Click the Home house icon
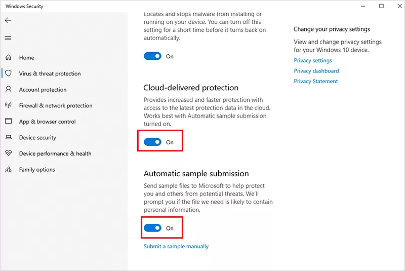Image resolution: width=405 pixels, height=271 pixels. pyautogui.click(x=8, y=58)
